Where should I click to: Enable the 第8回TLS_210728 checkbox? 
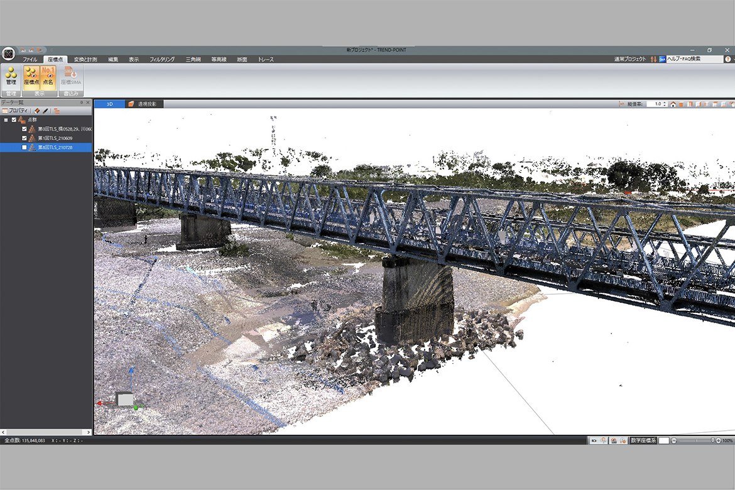coord(24,148)
